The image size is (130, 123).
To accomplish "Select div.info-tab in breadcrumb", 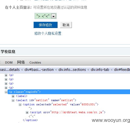I will pyautogui.click(x=100, y=70).
